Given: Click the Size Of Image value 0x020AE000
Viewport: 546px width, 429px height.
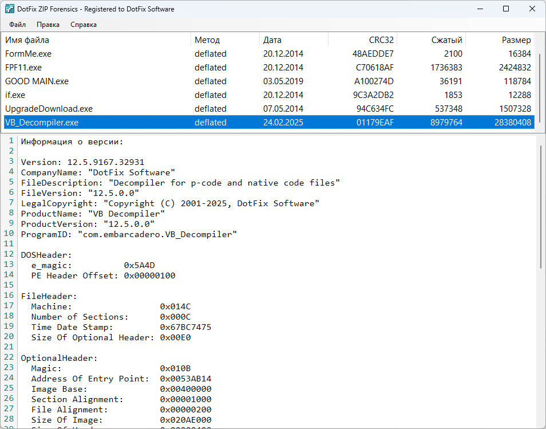Looking at the screenshot, I should tap(185, 420).
